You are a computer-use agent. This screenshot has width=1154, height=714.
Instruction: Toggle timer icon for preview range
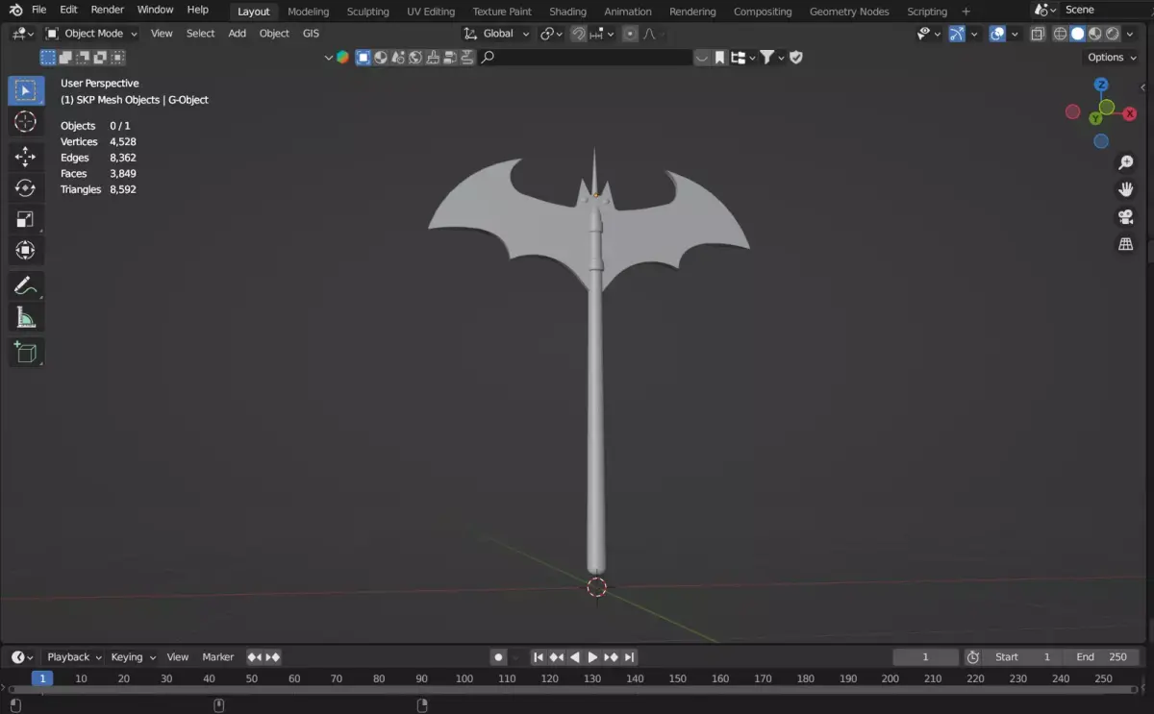click(x=972, y=657)
